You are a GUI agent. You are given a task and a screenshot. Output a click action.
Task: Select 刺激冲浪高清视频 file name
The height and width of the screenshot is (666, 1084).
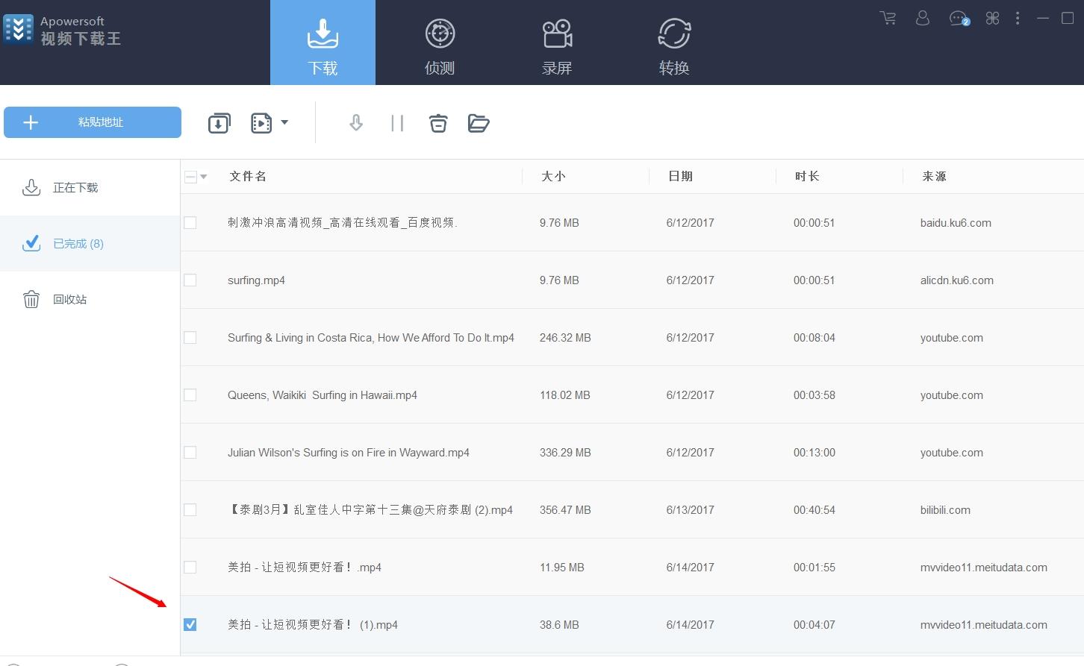coord(343,223)
